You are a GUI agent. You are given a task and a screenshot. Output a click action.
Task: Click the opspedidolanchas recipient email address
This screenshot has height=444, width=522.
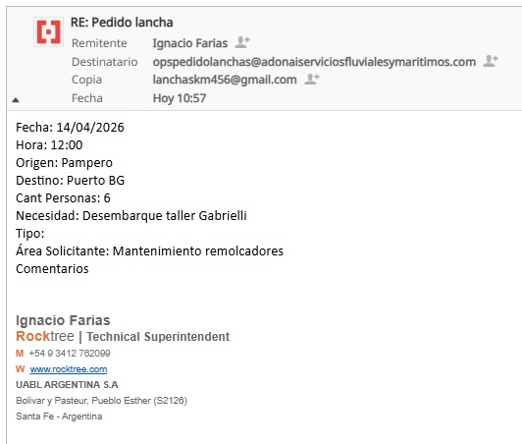pos(314,62)
